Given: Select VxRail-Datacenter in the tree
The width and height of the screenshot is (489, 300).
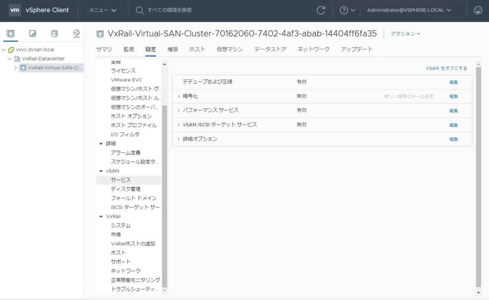Looking at the screenshot, I should 44,59.
